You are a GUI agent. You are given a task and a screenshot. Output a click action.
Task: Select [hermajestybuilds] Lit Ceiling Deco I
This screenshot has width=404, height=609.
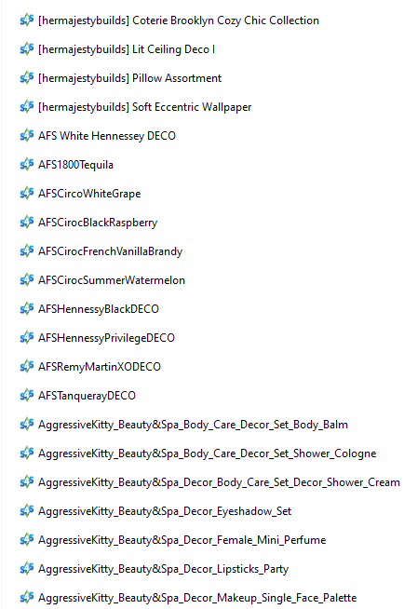coord(127,49)
